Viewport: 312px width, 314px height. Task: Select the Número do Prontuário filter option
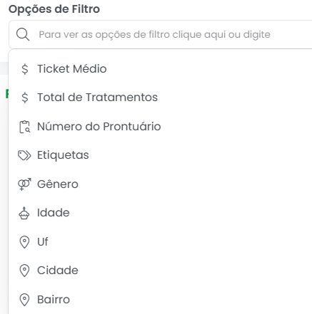pos(160,127)
